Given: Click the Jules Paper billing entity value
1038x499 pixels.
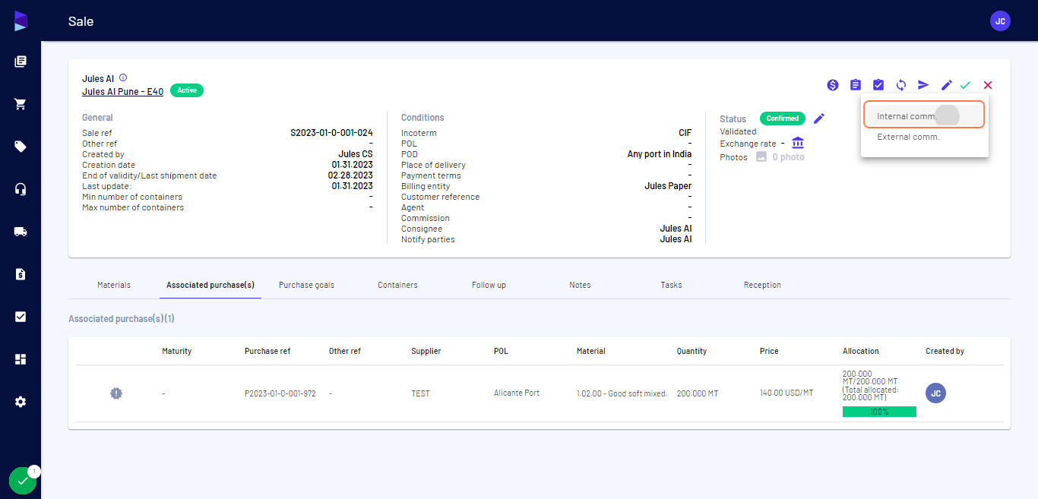Looking at the screenshot, I should pyautogui.click(x=668, y=186).
